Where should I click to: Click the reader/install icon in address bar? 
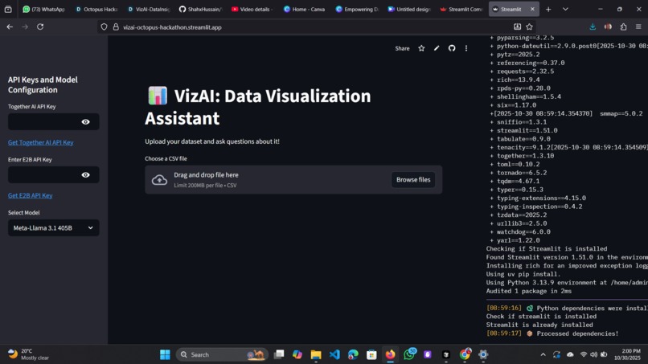click(517, 27)
